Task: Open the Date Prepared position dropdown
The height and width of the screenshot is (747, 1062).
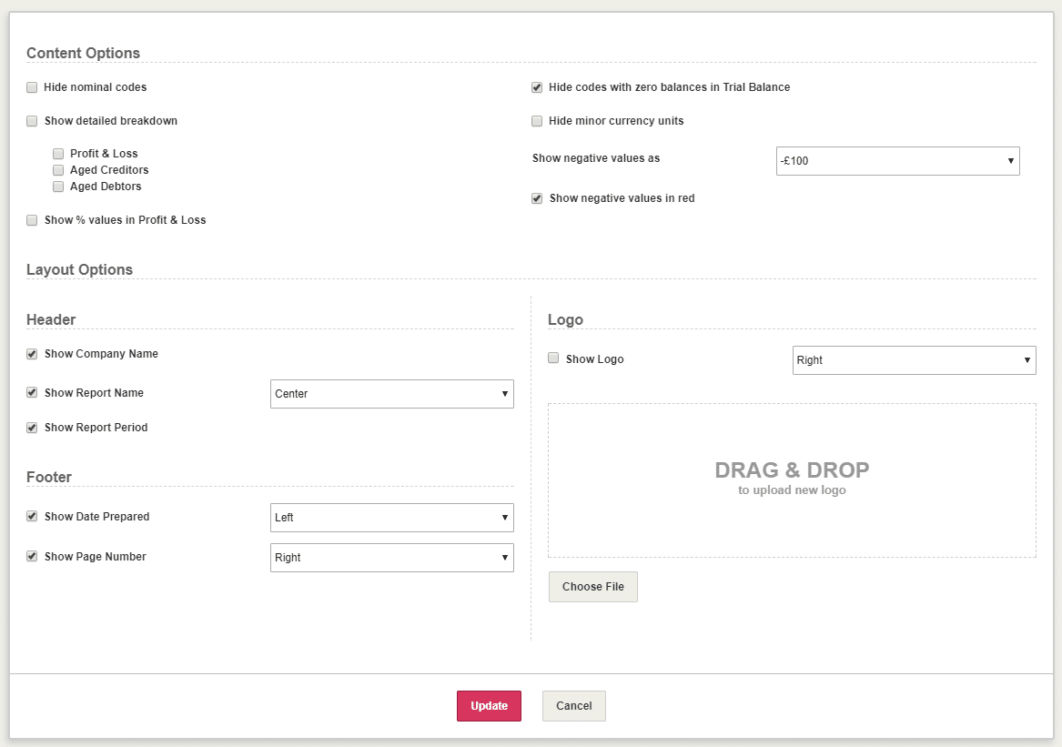Action: tap(391, 518)
